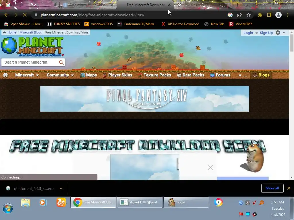Click the red flag action center icon

click(x=241, y=214)
